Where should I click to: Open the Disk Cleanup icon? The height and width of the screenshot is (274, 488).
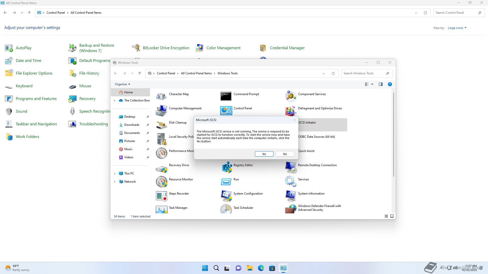(x=161, y=125)
